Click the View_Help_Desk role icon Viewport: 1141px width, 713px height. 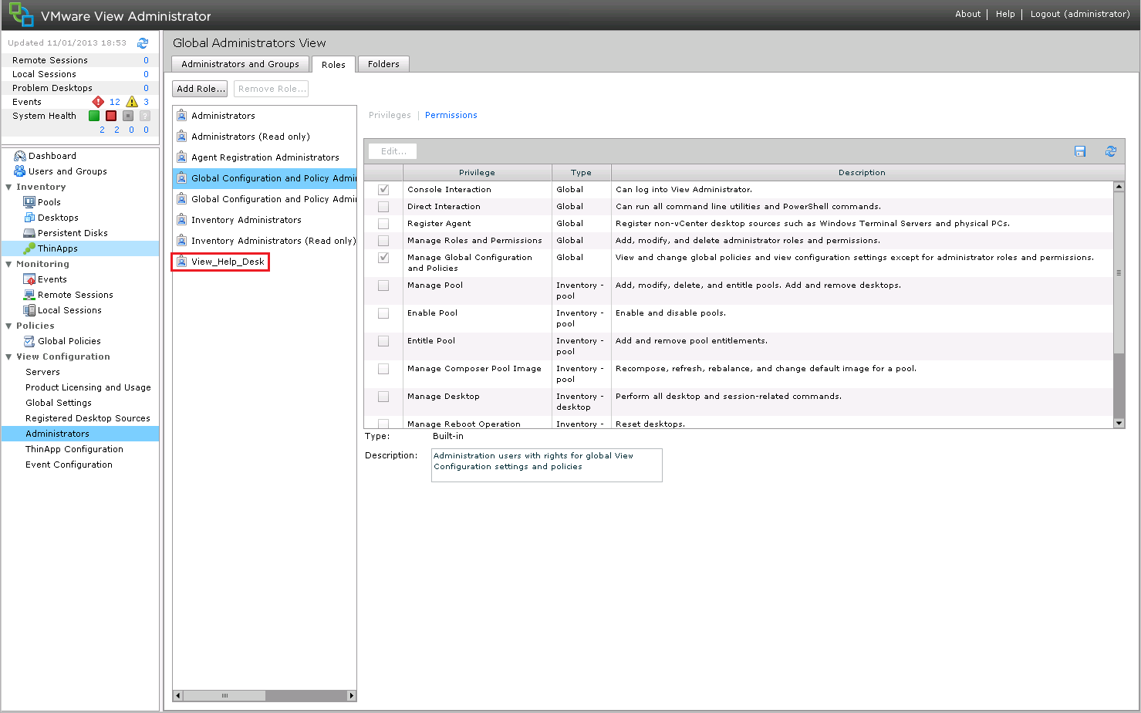click(182, 262)
